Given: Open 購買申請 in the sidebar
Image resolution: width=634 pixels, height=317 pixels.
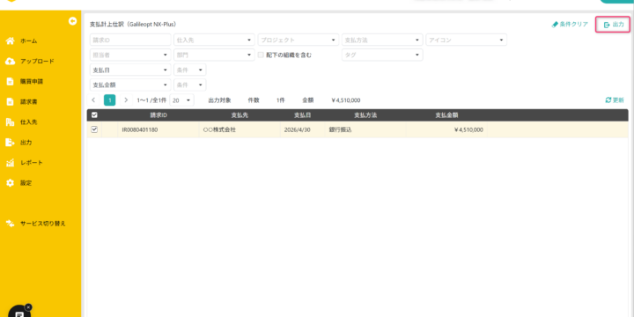Looking at the screenshot, I should point(32,82).
